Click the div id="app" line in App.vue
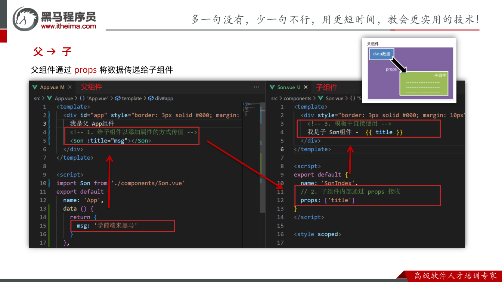This screenshot has height=282, width=502. (151, 115)
